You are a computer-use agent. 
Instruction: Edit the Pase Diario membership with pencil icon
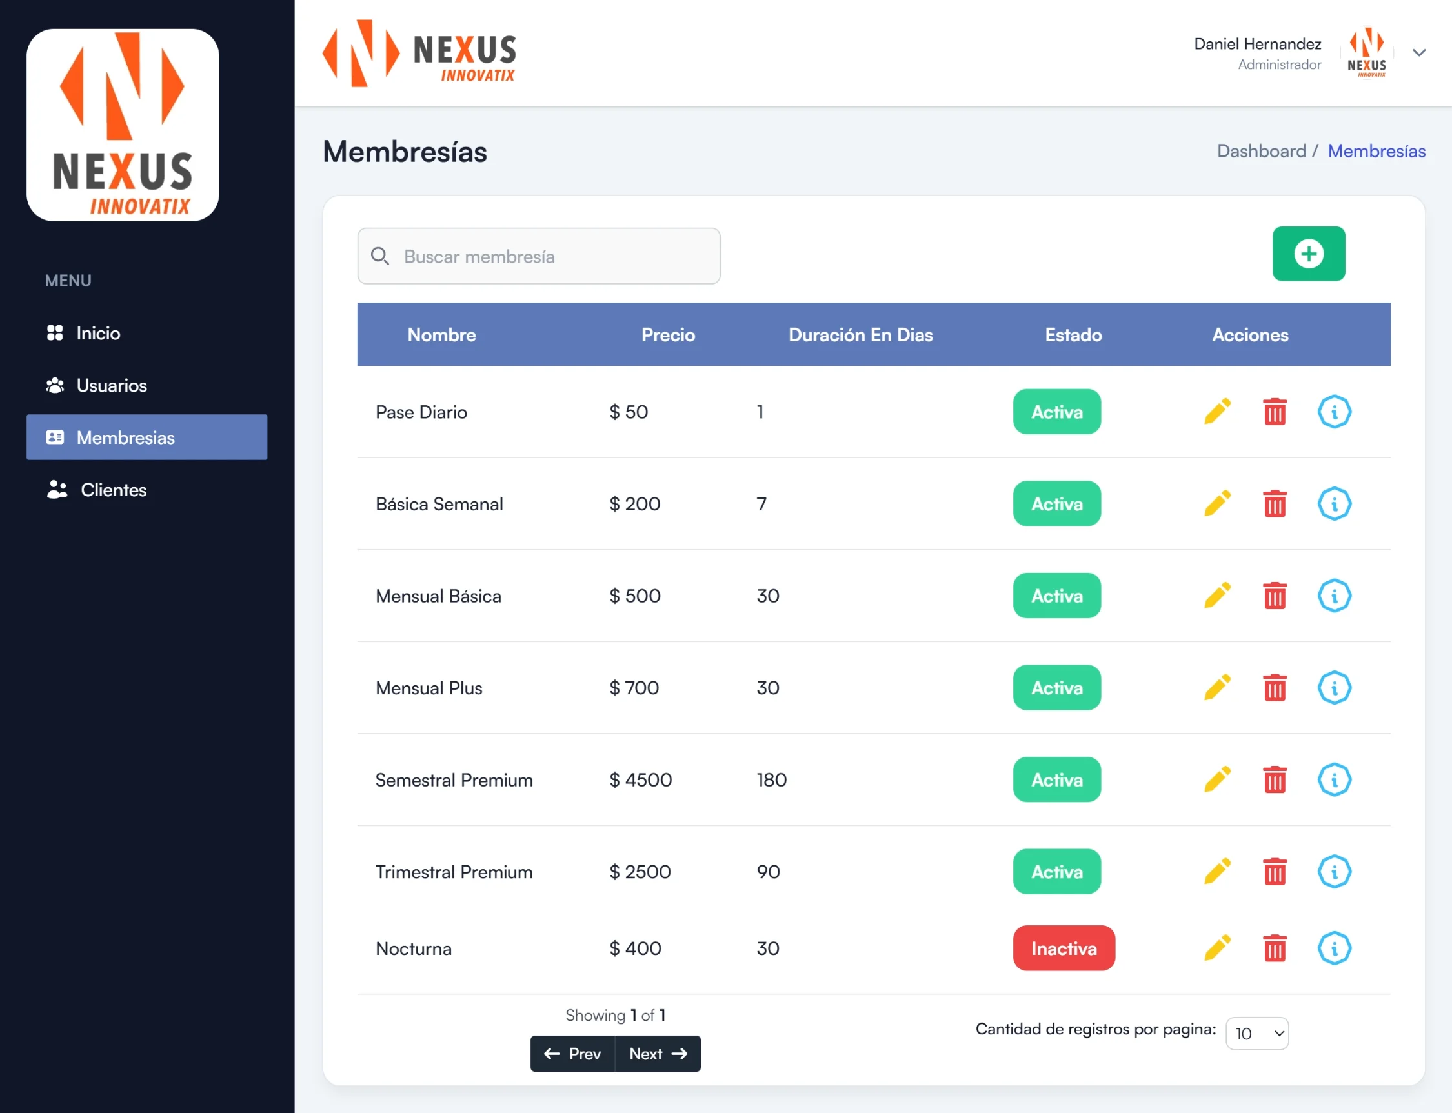[1216, 412]
